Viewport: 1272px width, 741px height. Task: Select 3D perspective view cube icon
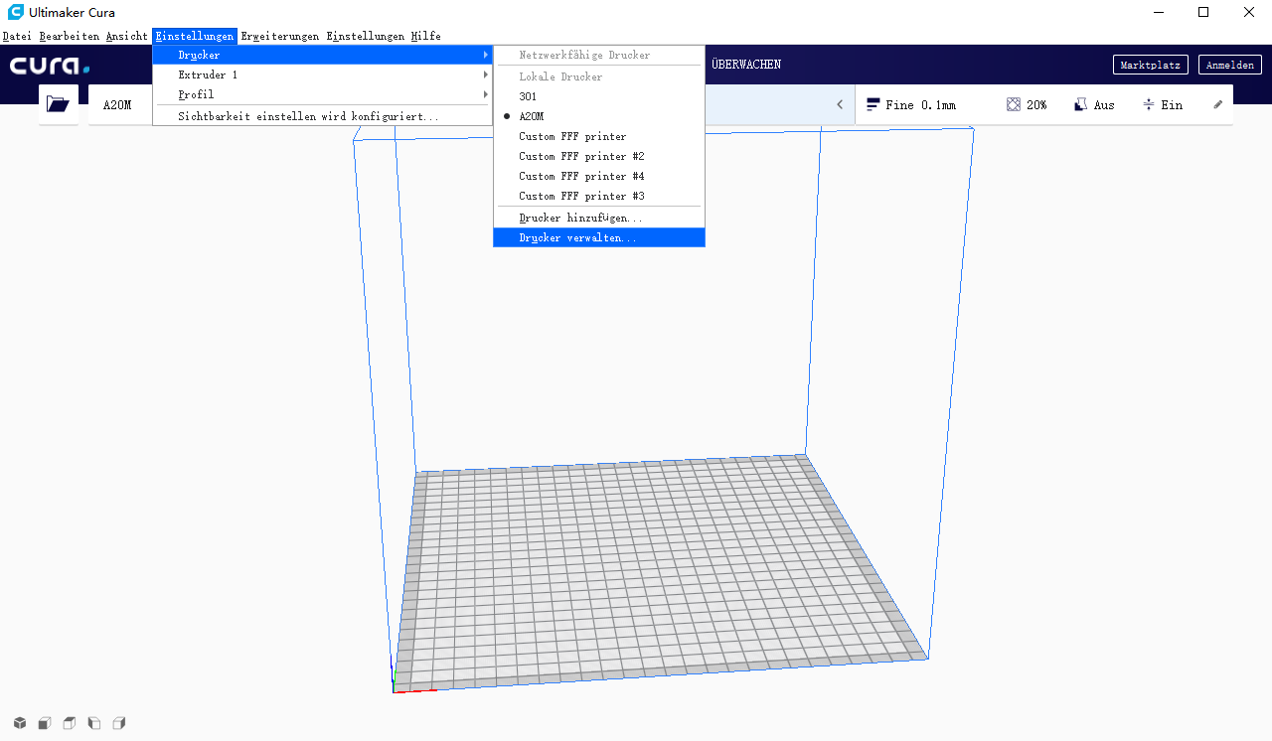coord(20,722)
